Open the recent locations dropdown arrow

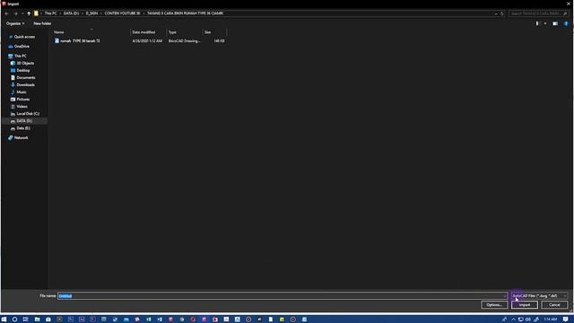click(x=22, y=13)
